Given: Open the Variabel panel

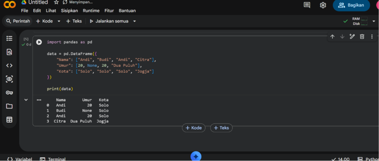Looking at the screenshot, I should (20, 159).
